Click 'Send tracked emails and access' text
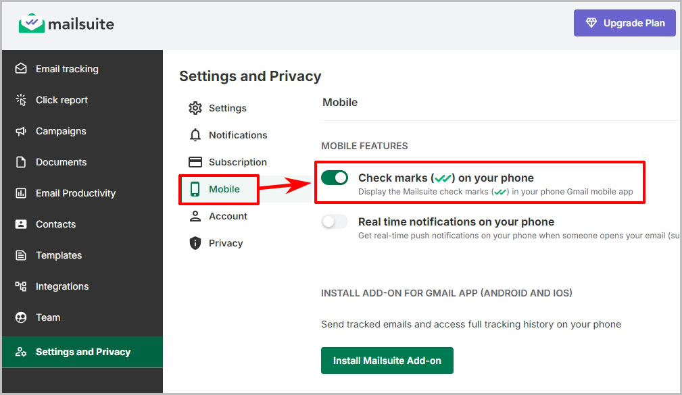Image resolution: width=682 pixels, height=395 pixels. pos(471,324)
